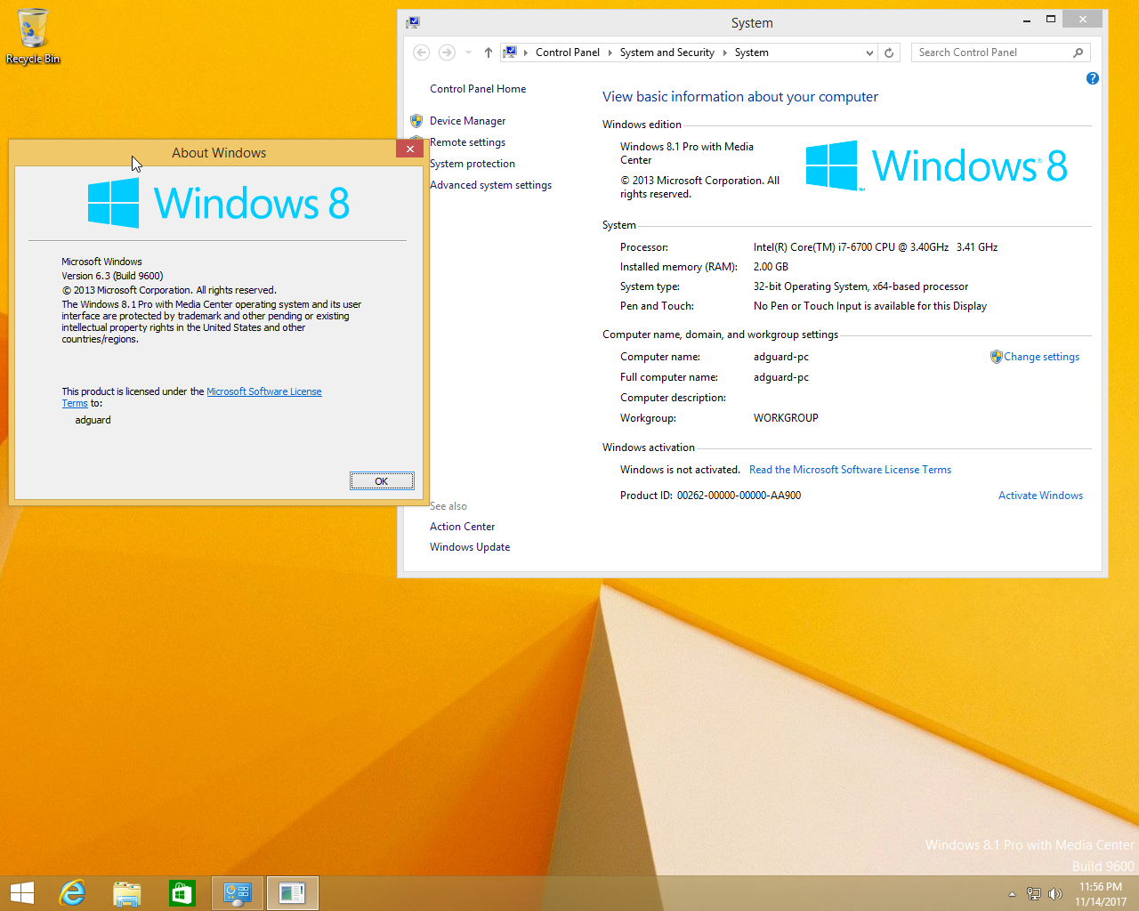Click the '2.00 GB' installed memory value
Viewport: 1139px width, 911px height.
(x=771, y=267)
